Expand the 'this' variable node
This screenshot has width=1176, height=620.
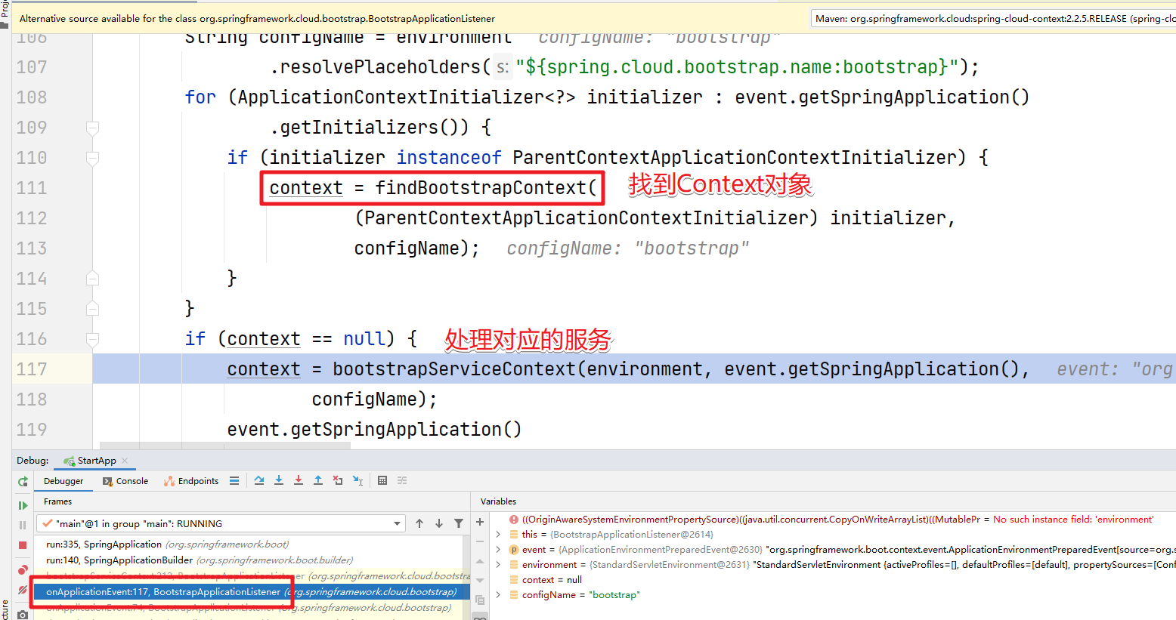498,535
